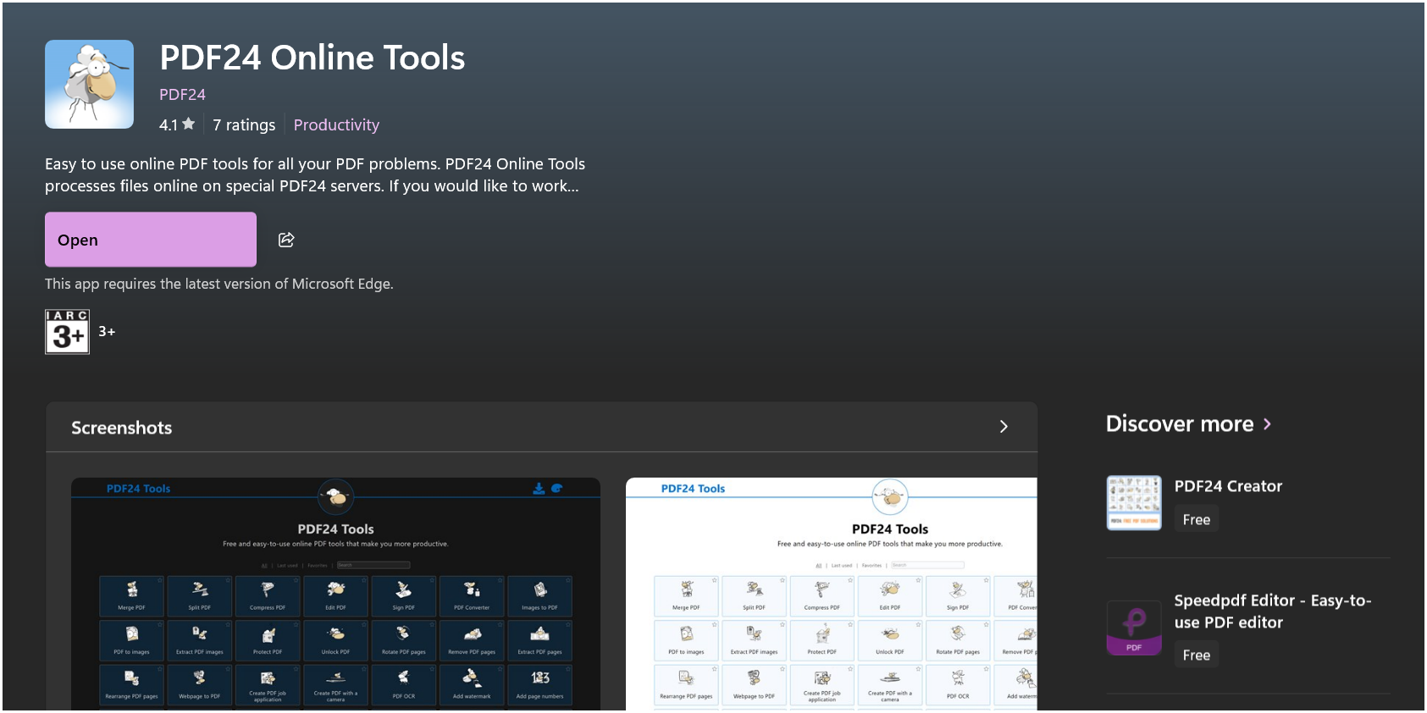Image resolution: width=1427 pixels, height=713 pixels.
Task: Click the Unlock PDF icon in dark screenshot
Action: pos(335,640)
